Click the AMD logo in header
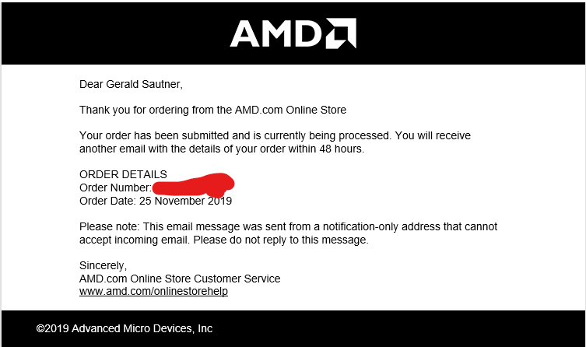Viewport: 586px width, 347px height. (293, 33)
